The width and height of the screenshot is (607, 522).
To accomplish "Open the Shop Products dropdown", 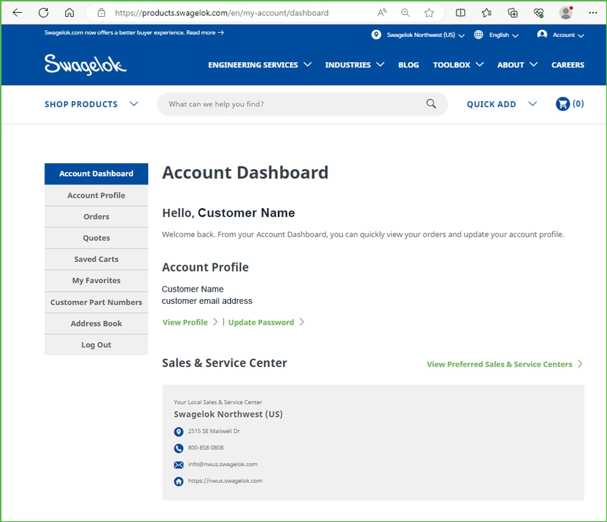I will click(x=91, y=104).
